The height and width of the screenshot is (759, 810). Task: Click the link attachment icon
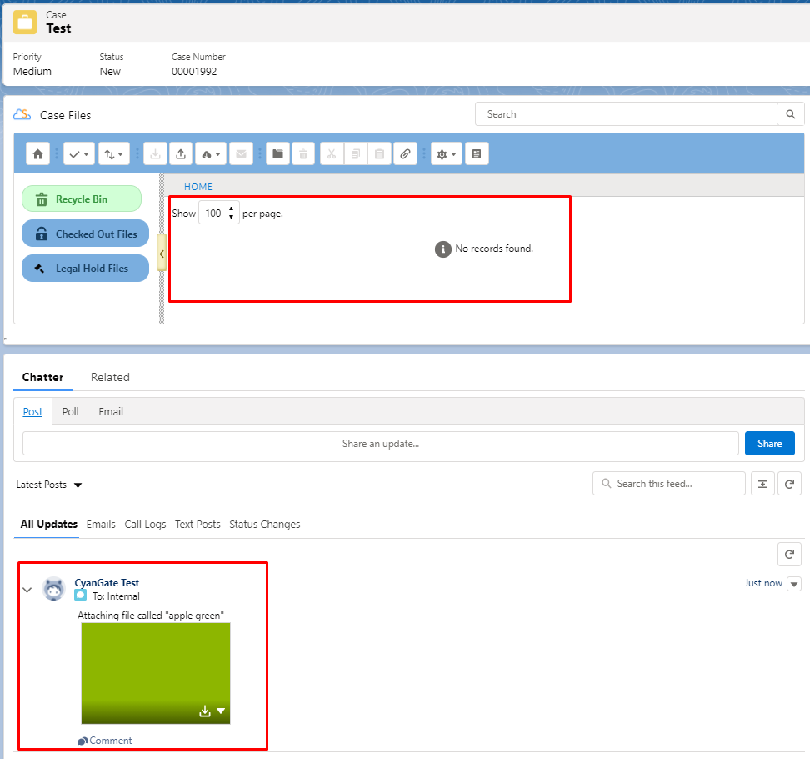(405, 154)
